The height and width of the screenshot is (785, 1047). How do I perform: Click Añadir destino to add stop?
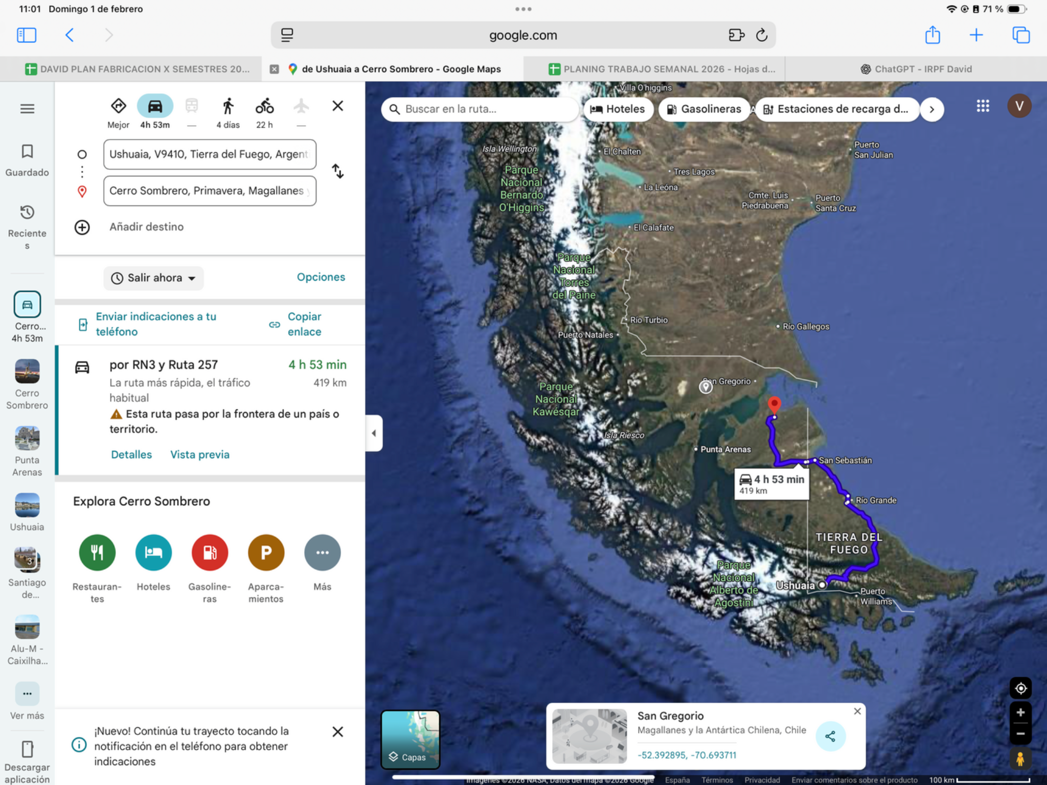(146, 227)
